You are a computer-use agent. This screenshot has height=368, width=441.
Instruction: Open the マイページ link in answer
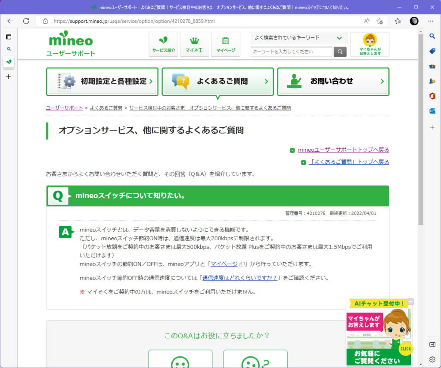tap(224, 264)
